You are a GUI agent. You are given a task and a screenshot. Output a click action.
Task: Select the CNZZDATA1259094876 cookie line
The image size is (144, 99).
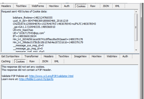(54, 24)
